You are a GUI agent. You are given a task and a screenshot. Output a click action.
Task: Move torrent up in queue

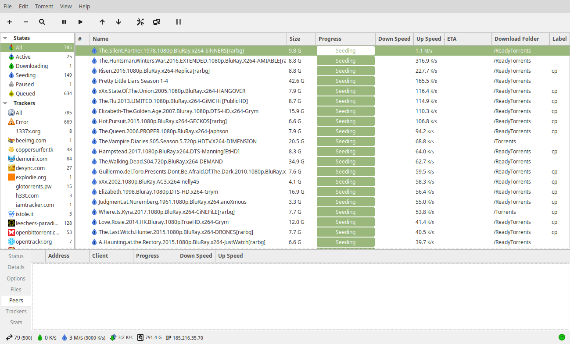coord(102,22)
